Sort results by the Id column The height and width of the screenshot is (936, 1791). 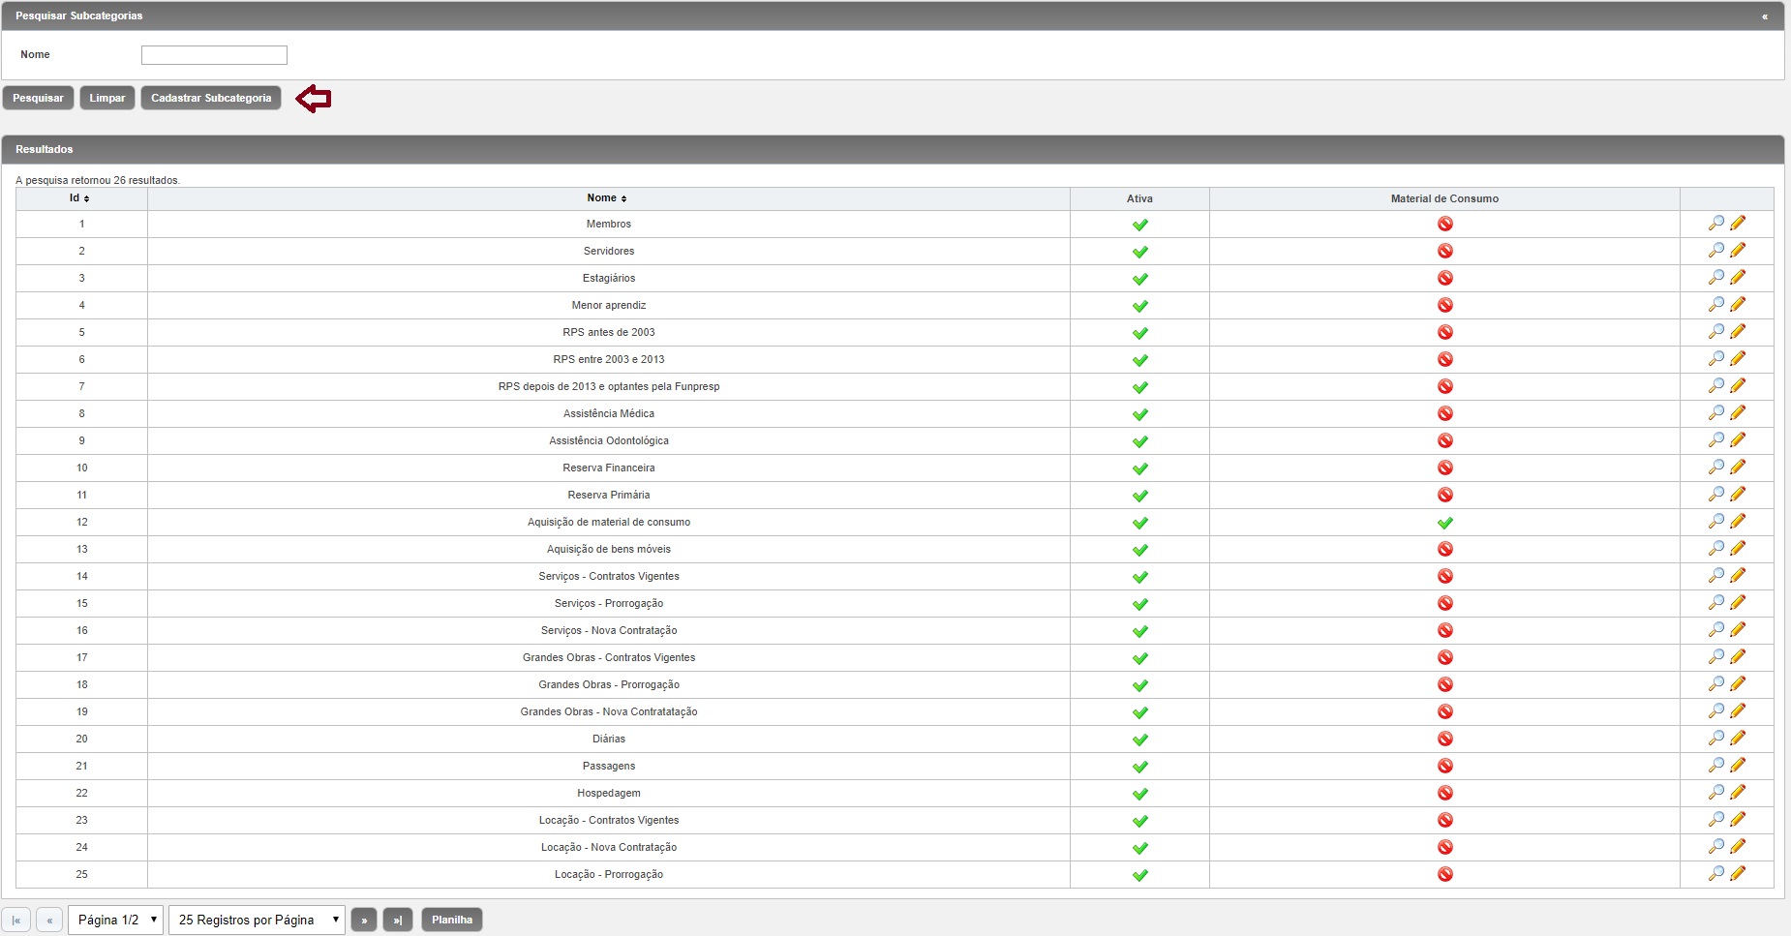pyautogui.click(x=79, y=198)
